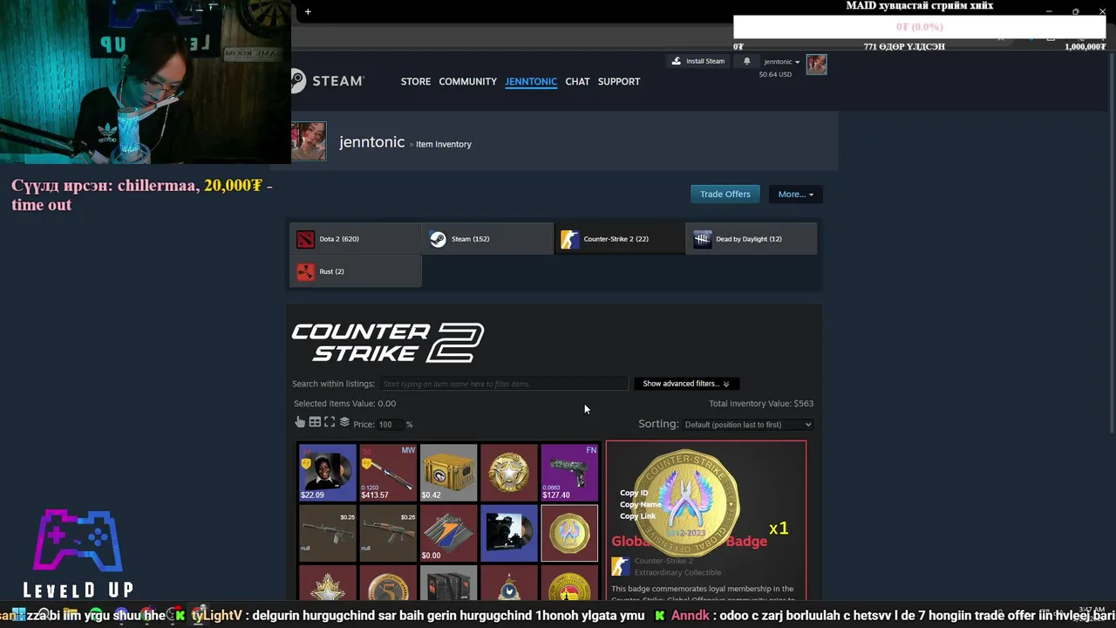Switch to the Dota 2 (620) inventory
This screenshot has height=628, width=1116.
click(x=356, y=239)
